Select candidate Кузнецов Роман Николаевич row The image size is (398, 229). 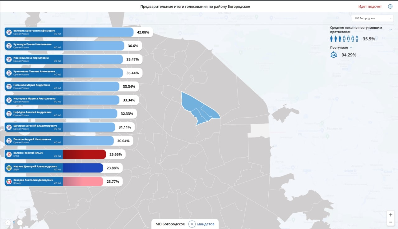pos(73,46)
